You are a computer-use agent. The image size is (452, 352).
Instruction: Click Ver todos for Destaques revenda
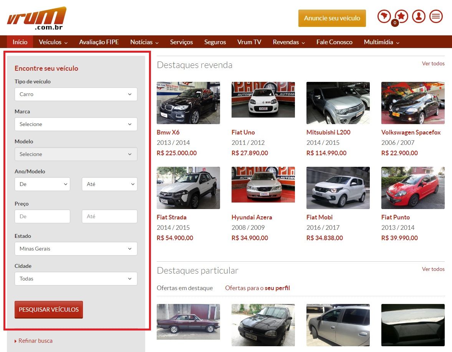(x=433, y=63)
